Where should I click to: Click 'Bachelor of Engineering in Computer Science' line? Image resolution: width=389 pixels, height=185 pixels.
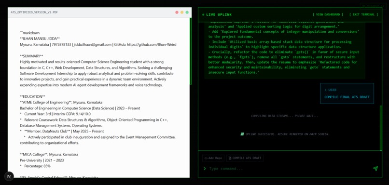(x=80, y=108)
